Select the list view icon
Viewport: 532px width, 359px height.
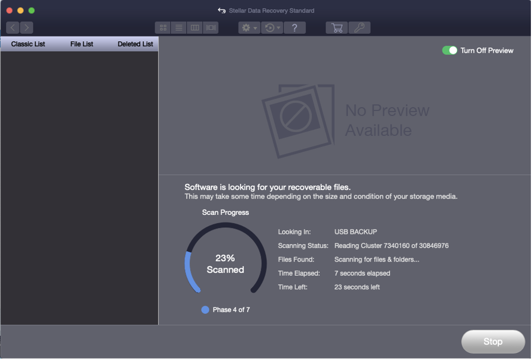tap(179, 27)
